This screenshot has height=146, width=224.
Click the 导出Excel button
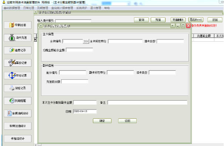tap(196, 20)
